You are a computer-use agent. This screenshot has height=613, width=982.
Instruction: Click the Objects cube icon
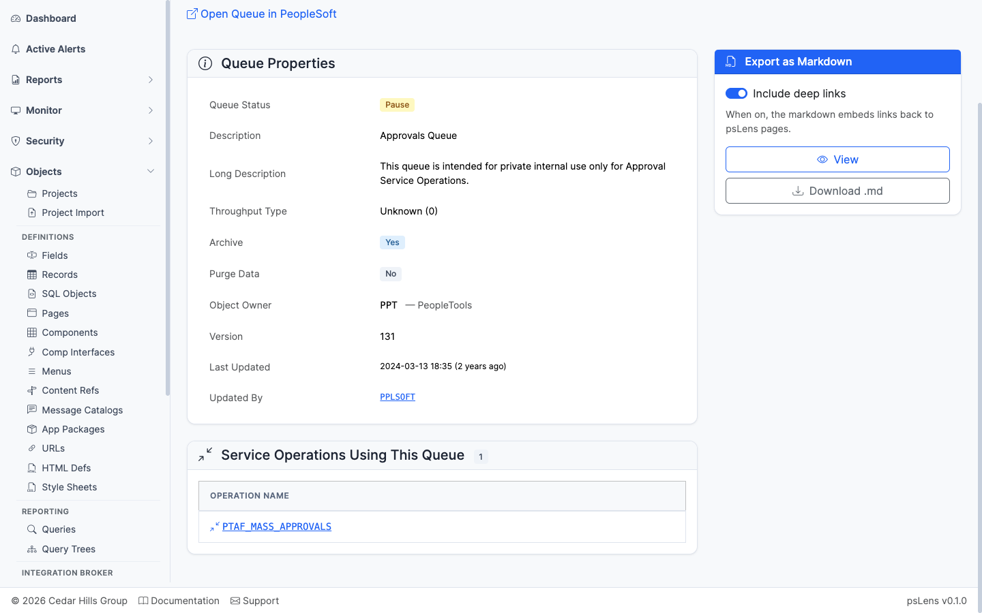pyautogui.click(x=16, y=172)
